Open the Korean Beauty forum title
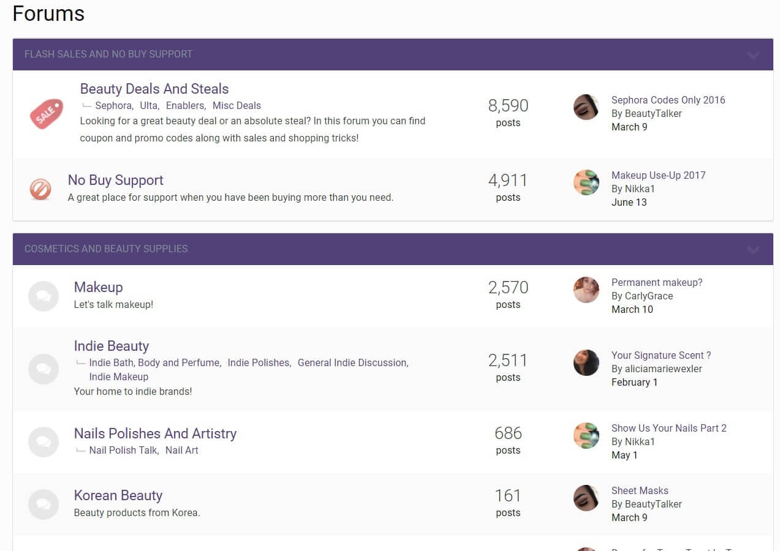Viewport: 780px width, 551px height. click(x=118, y=495)
